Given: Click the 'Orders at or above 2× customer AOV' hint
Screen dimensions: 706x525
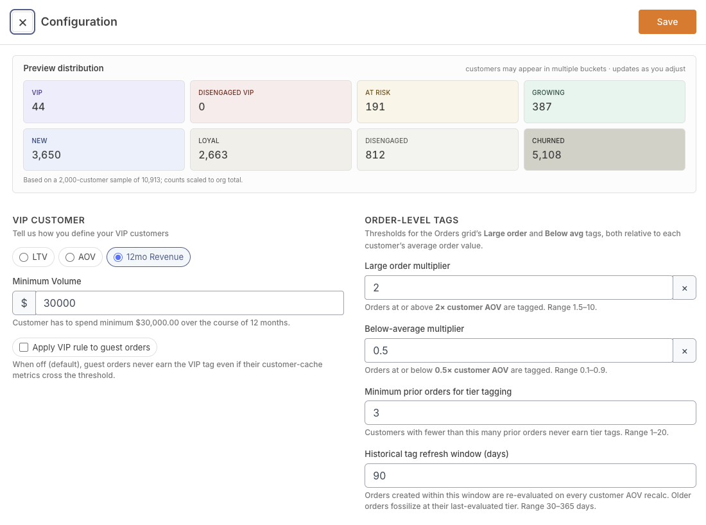Looking at the screenshot, I should 481,307.
